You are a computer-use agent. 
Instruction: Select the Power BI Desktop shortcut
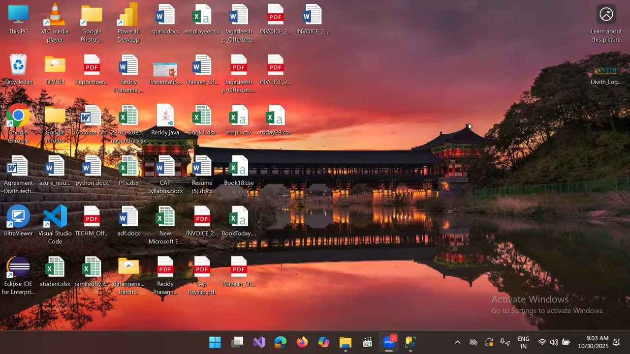click(x=128, y=23)
